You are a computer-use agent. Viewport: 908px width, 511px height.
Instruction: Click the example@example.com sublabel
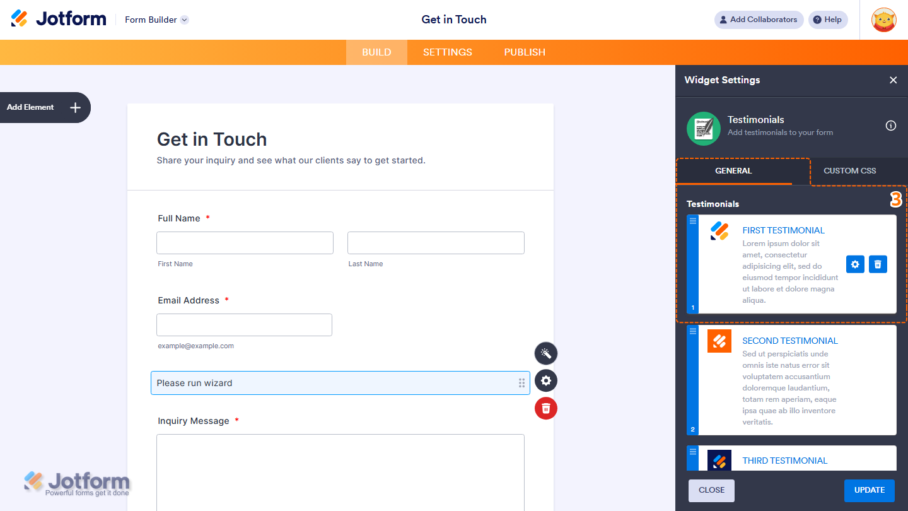point(196,346)
